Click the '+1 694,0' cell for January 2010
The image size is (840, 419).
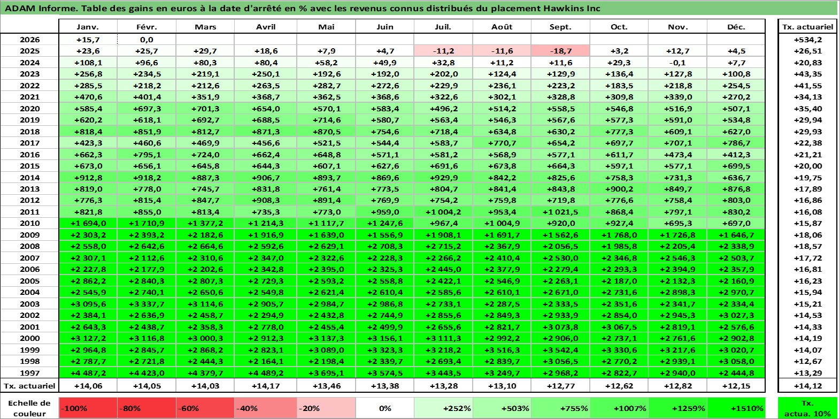click(88, 223)
